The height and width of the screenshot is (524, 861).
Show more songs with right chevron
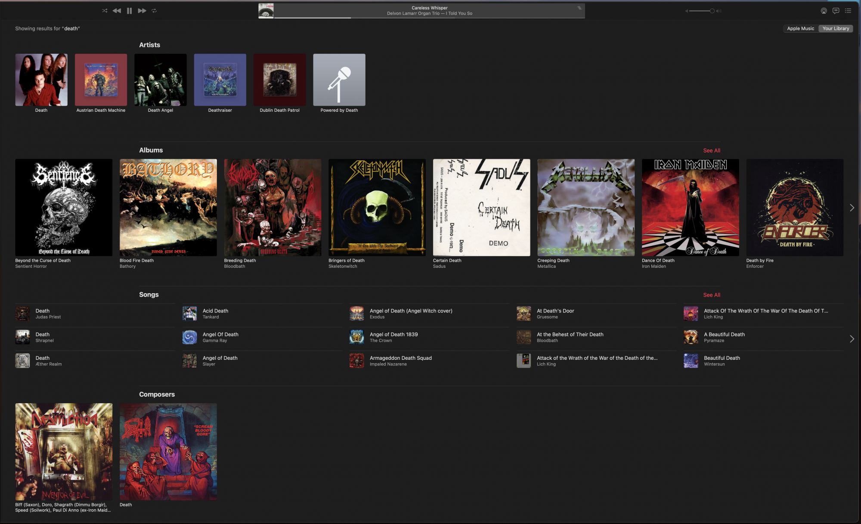852,339
